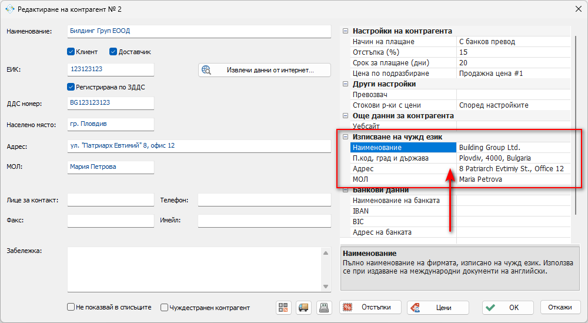
Task: Uncheck the Клиент checkbox
Action: (71, 52)
